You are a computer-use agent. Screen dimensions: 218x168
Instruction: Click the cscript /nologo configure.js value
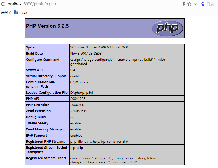pyautogui.click(x=118, y=62)
